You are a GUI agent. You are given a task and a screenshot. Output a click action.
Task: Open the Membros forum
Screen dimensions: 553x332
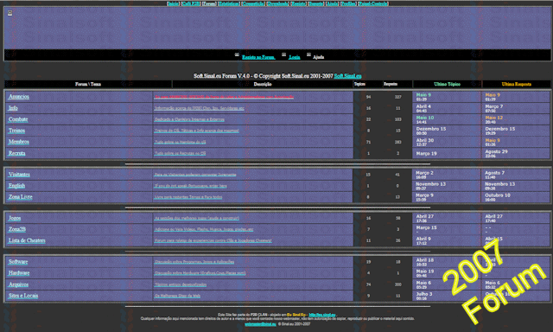[19, 142]
